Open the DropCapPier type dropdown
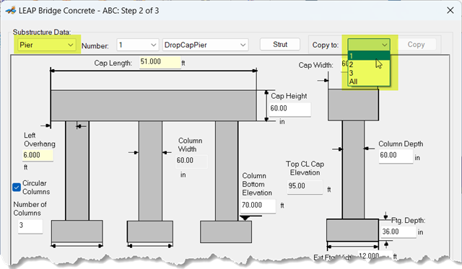This screenshot has height=269, width=462. [205, 45]
